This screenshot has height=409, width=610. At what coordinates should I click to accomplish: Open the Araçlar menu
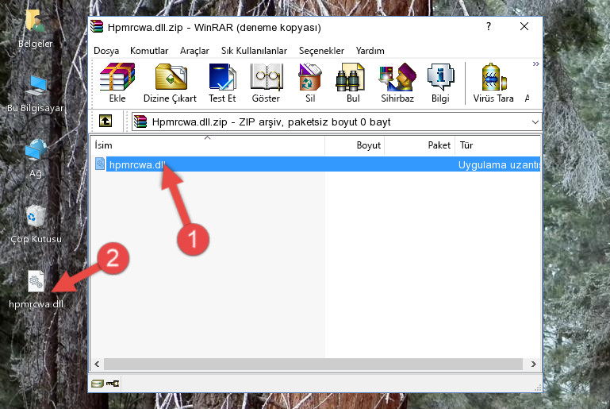coord(194,51)
